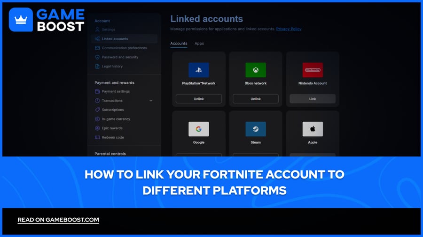Screen dimensions: 423x237
Task: Click the Payment settings wallet icon
Action: click(x=97, y=91)
